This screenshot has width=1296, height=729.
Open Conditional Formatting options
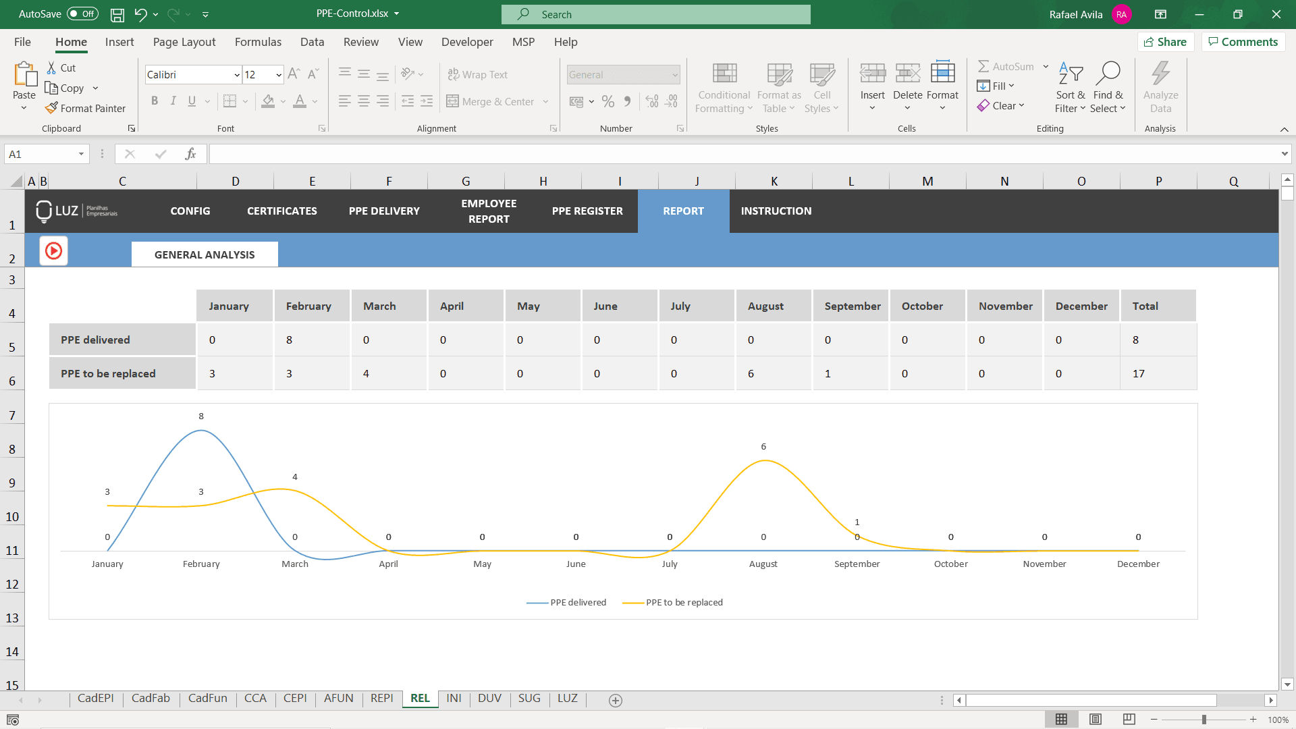coord(723,86)
